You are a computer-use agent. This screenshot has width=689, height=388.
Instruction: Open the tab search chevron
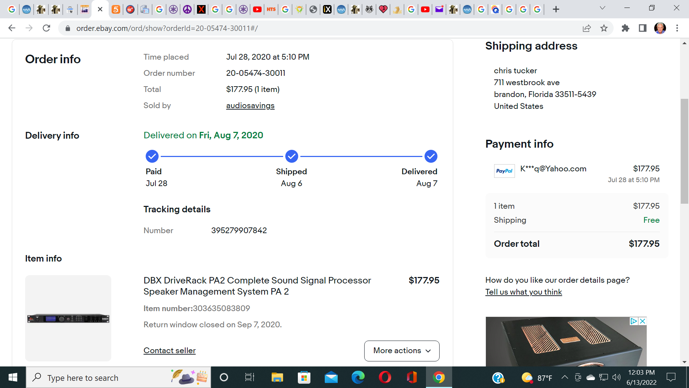click(603, 8)
